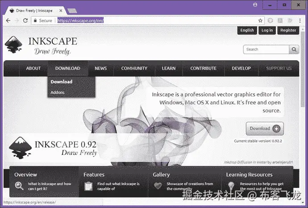Viewport: 308px width, 208px height.
Task: Click the address bar URL
Action: tap(80, 21)
